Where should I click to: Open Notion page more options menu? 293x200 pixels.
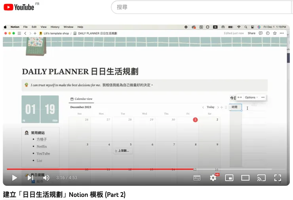tap(282, 33)
